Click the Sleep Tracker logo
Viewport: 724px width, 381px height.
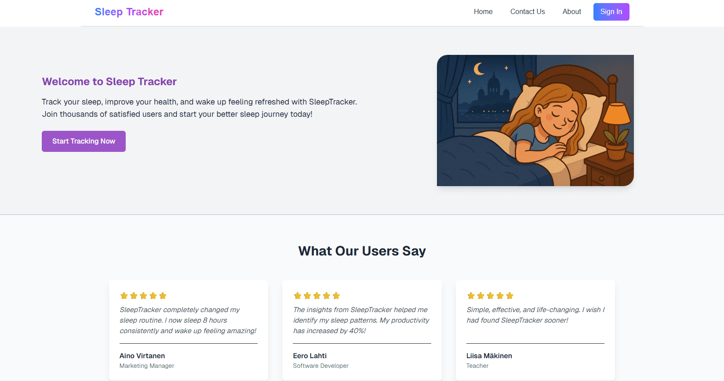pyautogui.click(x=129, y=12)
